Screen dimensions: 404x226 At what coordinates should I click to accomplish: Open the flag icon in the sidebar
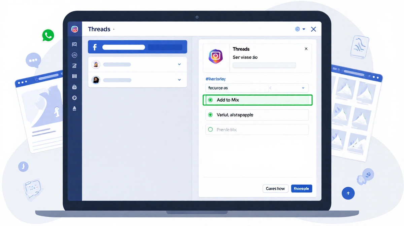74,44
